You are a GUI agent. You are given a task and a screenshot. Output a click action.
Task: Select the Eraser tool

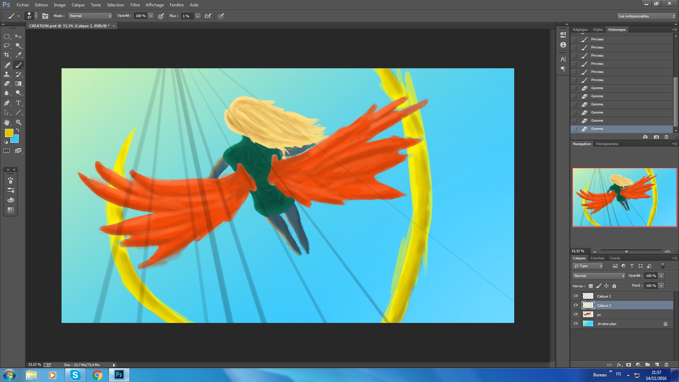point(7,84)
